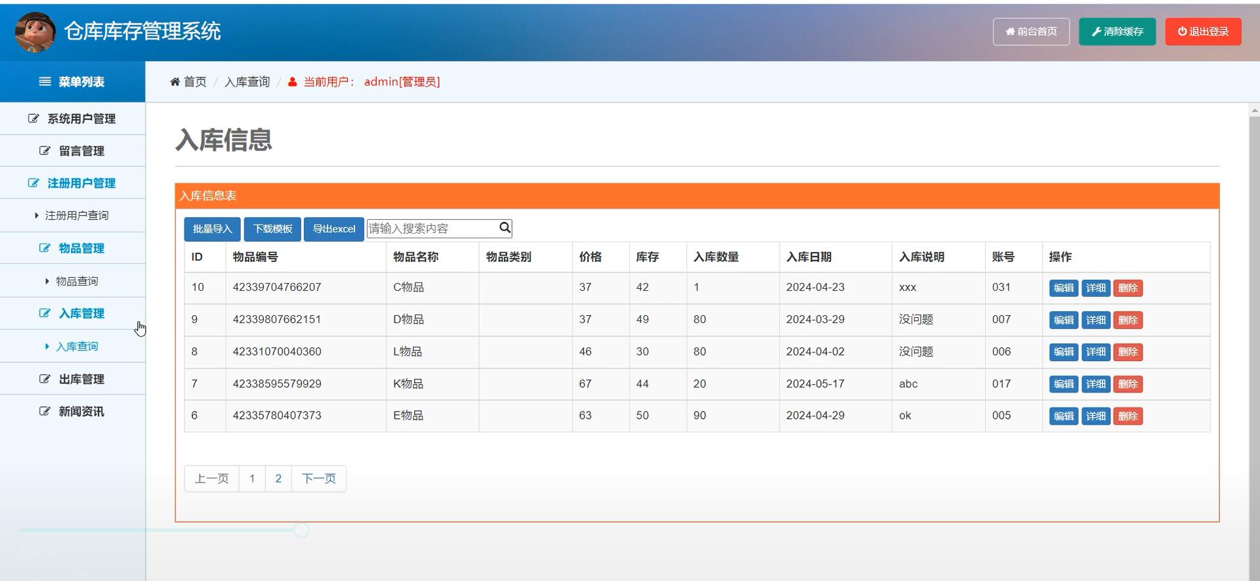
Task: Click 删除 for E物品 row
Action: coord(1127,416)
